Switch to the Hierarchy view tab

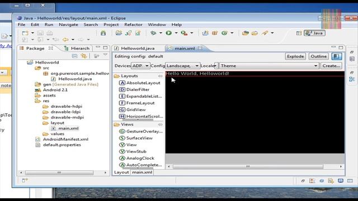[77, 49]
